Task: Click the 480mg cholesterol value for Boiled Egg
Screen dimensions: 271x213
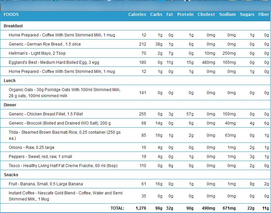Action: 209,62
